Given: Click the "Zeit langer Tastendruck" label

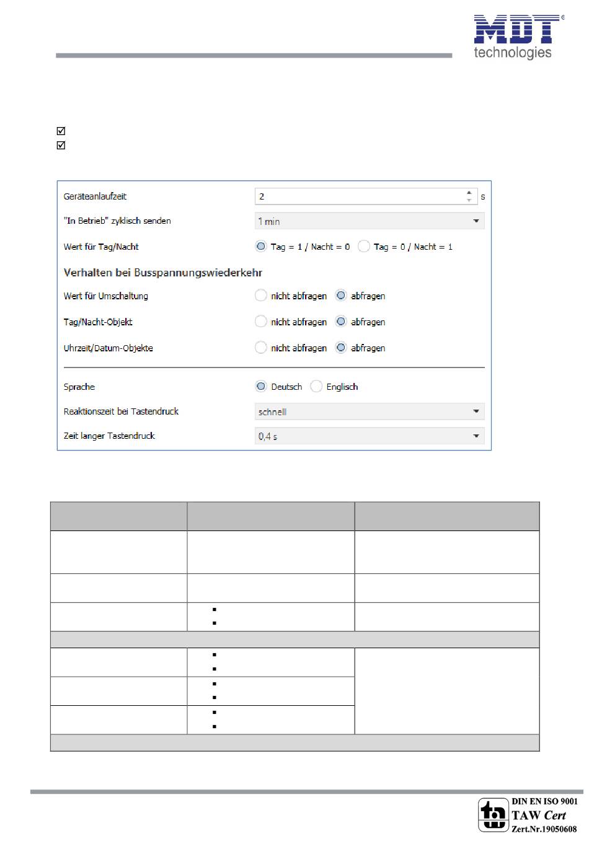Looking at the screenshot, I should [109, 436].
